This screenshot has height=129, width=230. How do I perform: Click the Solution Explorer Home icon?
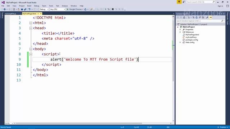[x=184, y=18]
